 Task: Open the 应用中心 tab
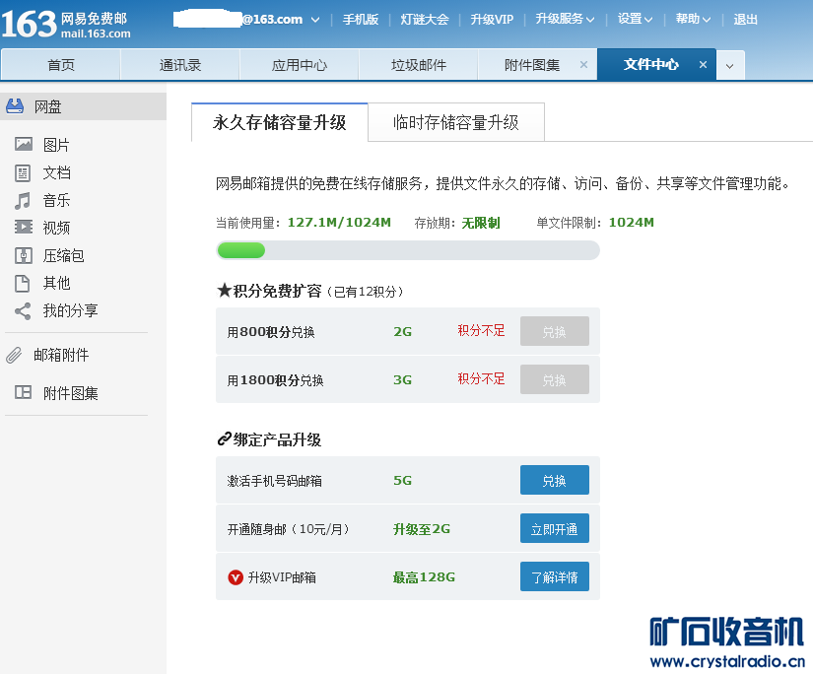point(300,65)
